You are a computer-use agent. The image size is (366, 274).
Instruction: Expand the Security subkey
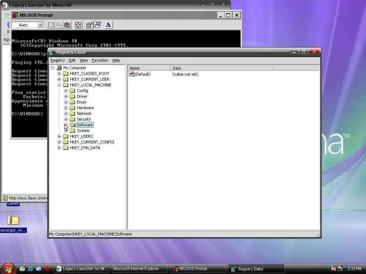(66, 119)
